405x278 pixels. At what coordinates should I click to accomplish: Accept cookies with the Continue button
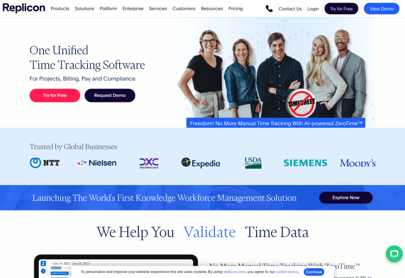(x=314, y=272)
